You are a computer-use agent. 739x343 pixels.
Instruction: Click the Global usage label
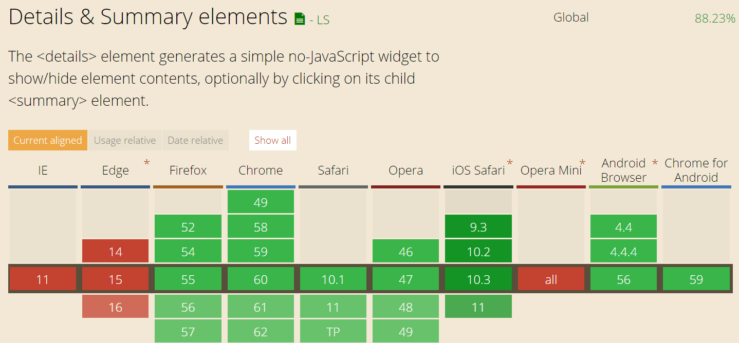571,17
